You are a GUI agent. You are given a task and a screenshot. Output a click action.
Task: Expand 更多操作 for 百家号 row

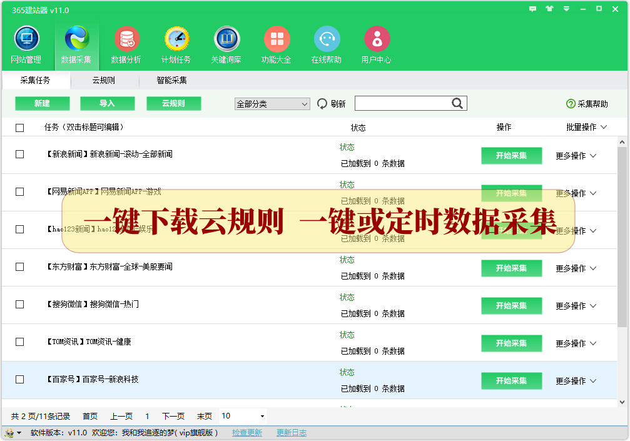pos(576,381)
